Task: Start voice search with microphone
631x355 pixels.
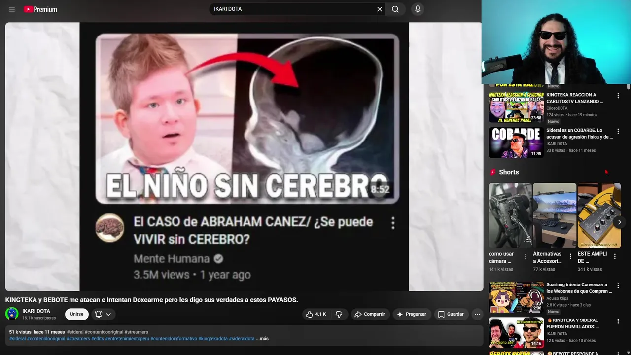Action: click(418, 9)
